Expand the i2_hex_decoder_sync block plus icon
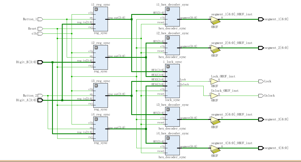The image size is (301, 162). pyautogui.click(x=168, y=38)
